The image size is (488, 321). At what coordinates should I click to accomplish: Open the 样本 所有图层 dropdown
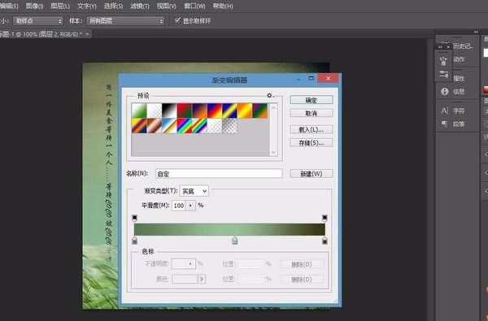(125, 21)
